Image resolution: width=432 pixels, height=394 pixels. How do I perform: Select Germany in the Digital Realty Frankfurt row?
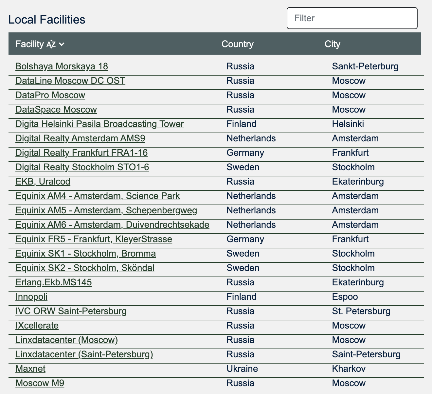245,153
